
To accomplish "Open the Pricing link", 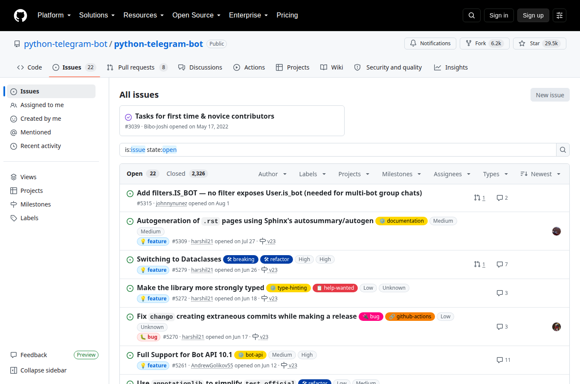I will pos(287,15).
